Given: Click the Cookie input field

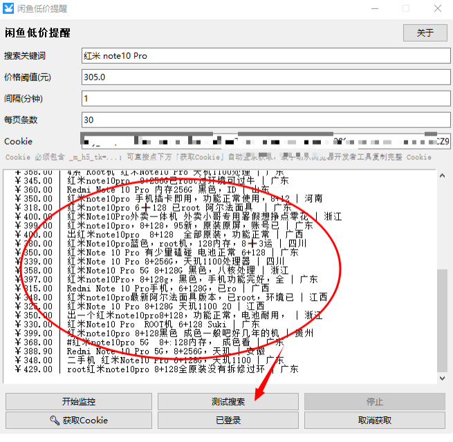Looking at the screenshot, I should 266,141.
